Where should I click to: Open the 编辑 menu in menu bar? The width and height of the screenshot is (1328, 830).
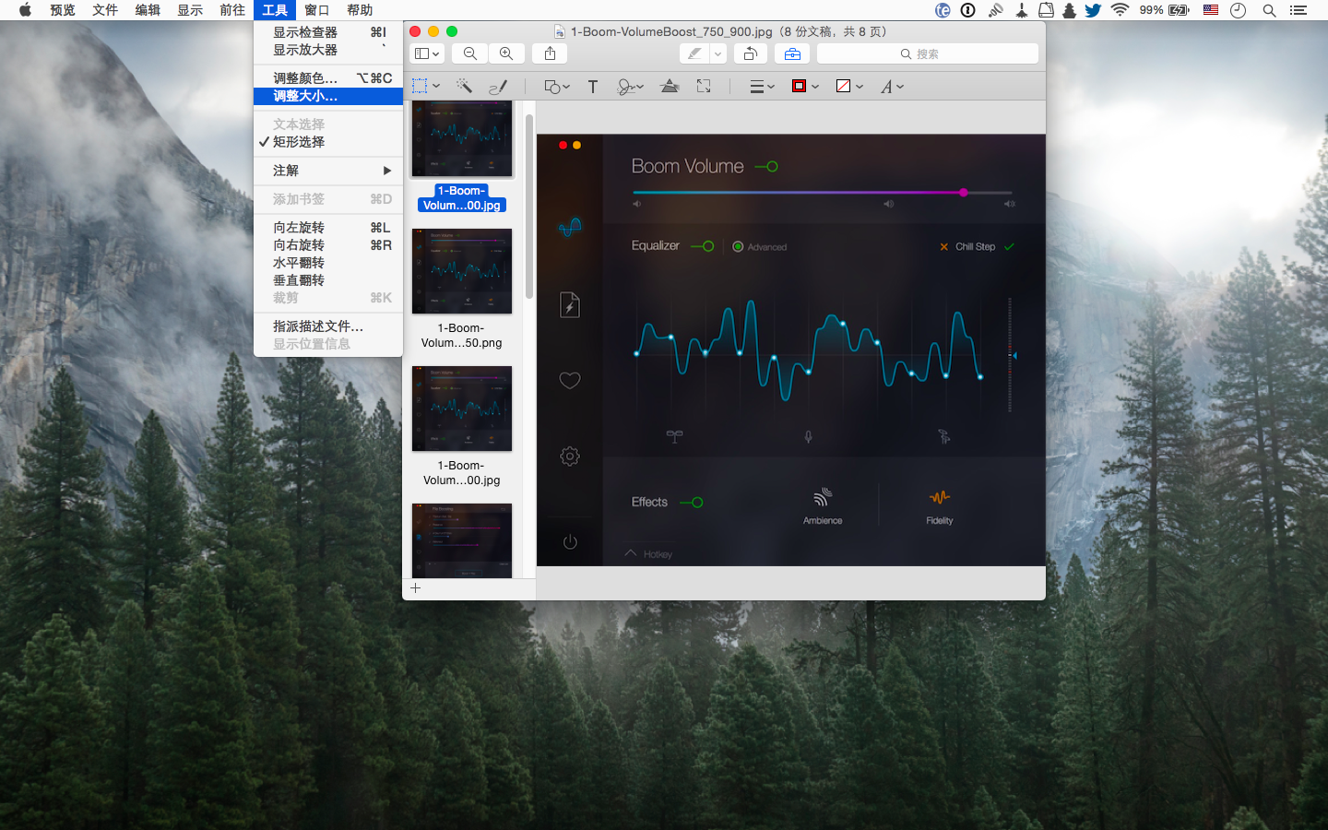coord(148,10)
